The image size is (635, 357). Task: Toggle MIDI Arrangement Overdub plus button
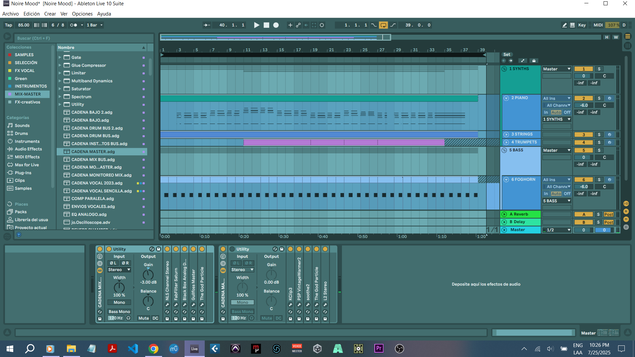tap(290, 25)
